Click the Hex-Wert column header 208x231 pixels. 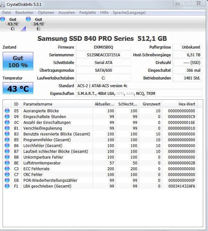click(180, 104)
